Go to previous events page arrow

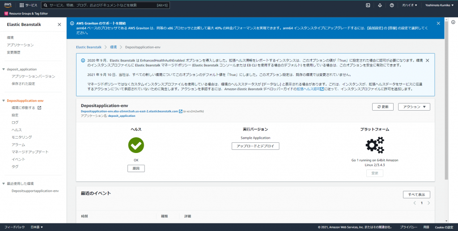tap(415, 203)
